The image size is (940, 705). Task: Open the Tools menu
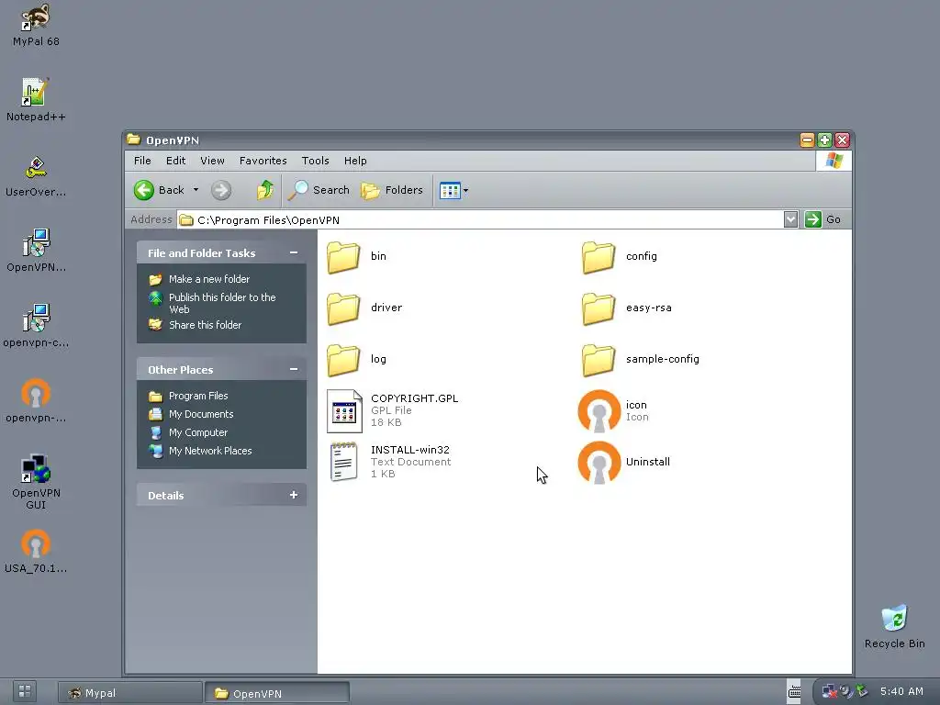pyautogui.click(x=316, y=161)
